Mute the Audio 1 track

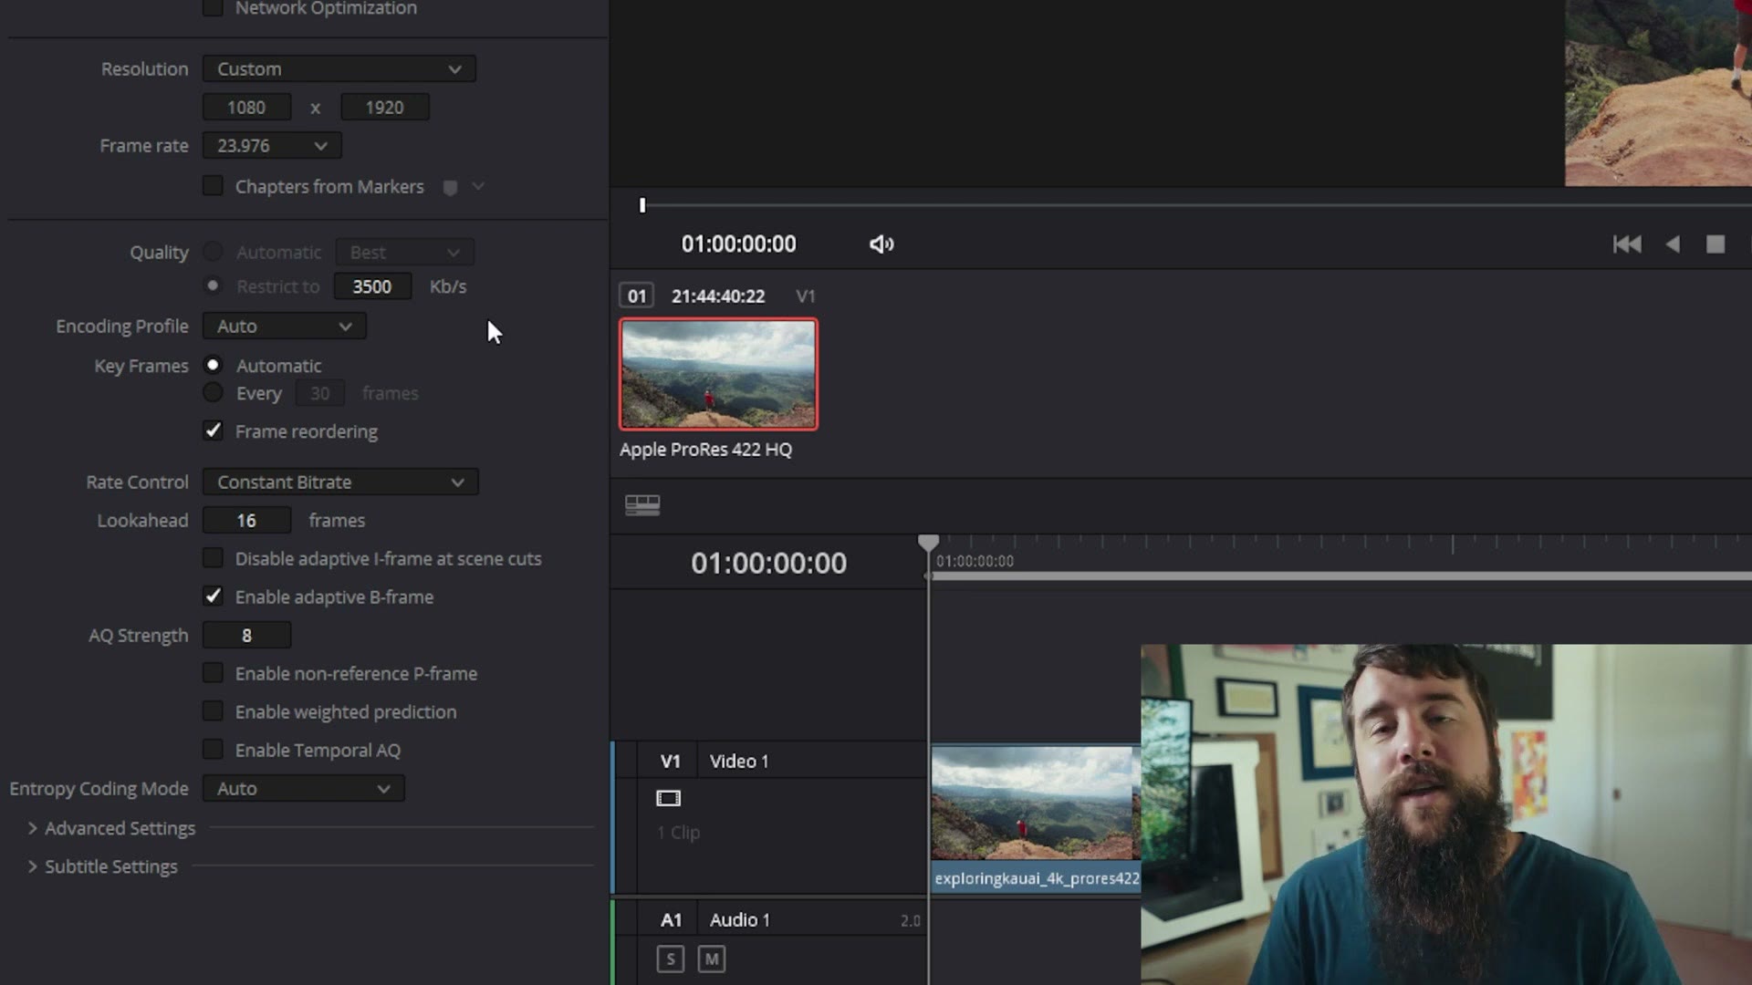[712, 959]
